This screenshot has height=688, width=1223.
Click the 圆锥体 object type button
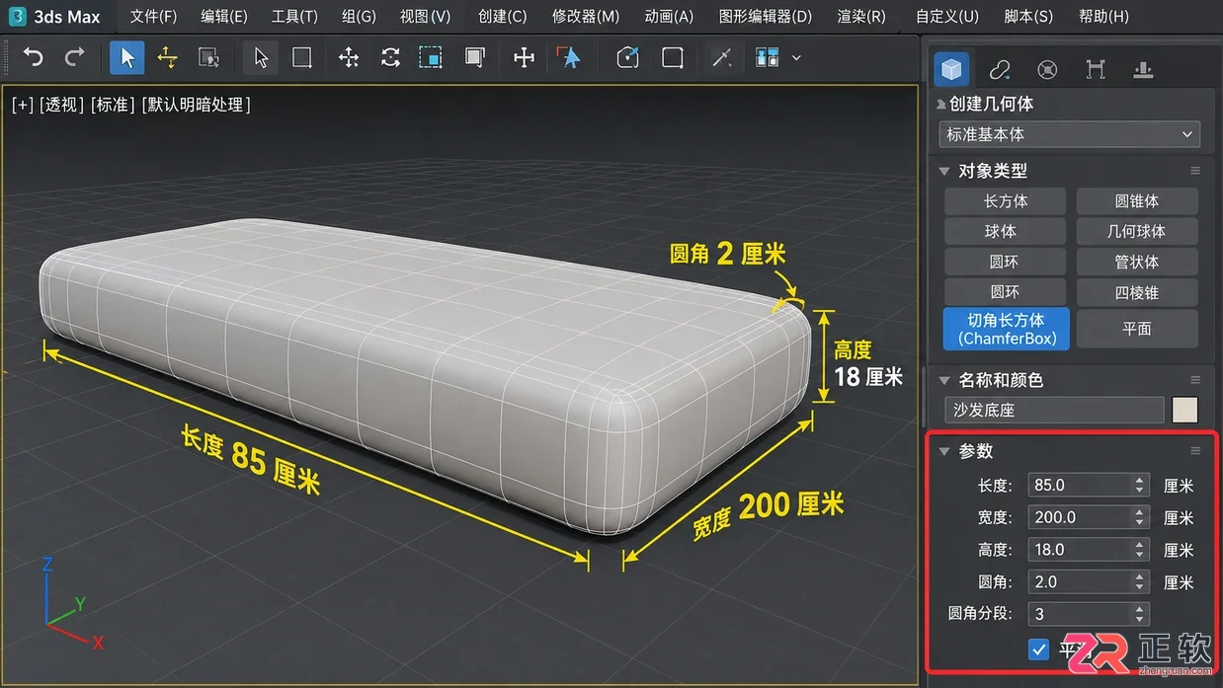click(1136, 201)
